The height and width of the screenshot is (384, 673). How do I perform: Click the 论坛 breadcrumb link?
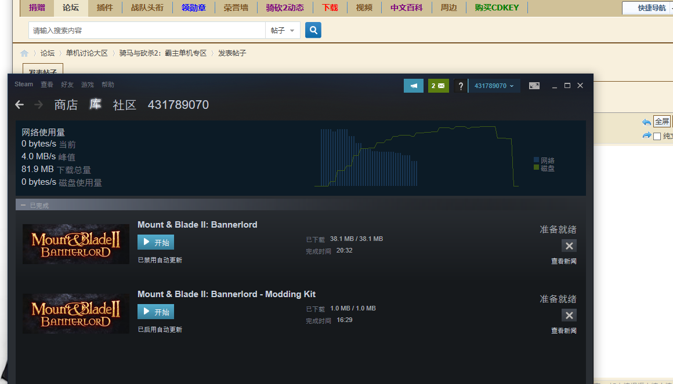pyautogui.click(x=47, y=53)
